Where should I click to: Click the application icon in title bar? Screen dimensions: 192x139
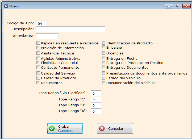pyautogui.click(x=6, y=6)
